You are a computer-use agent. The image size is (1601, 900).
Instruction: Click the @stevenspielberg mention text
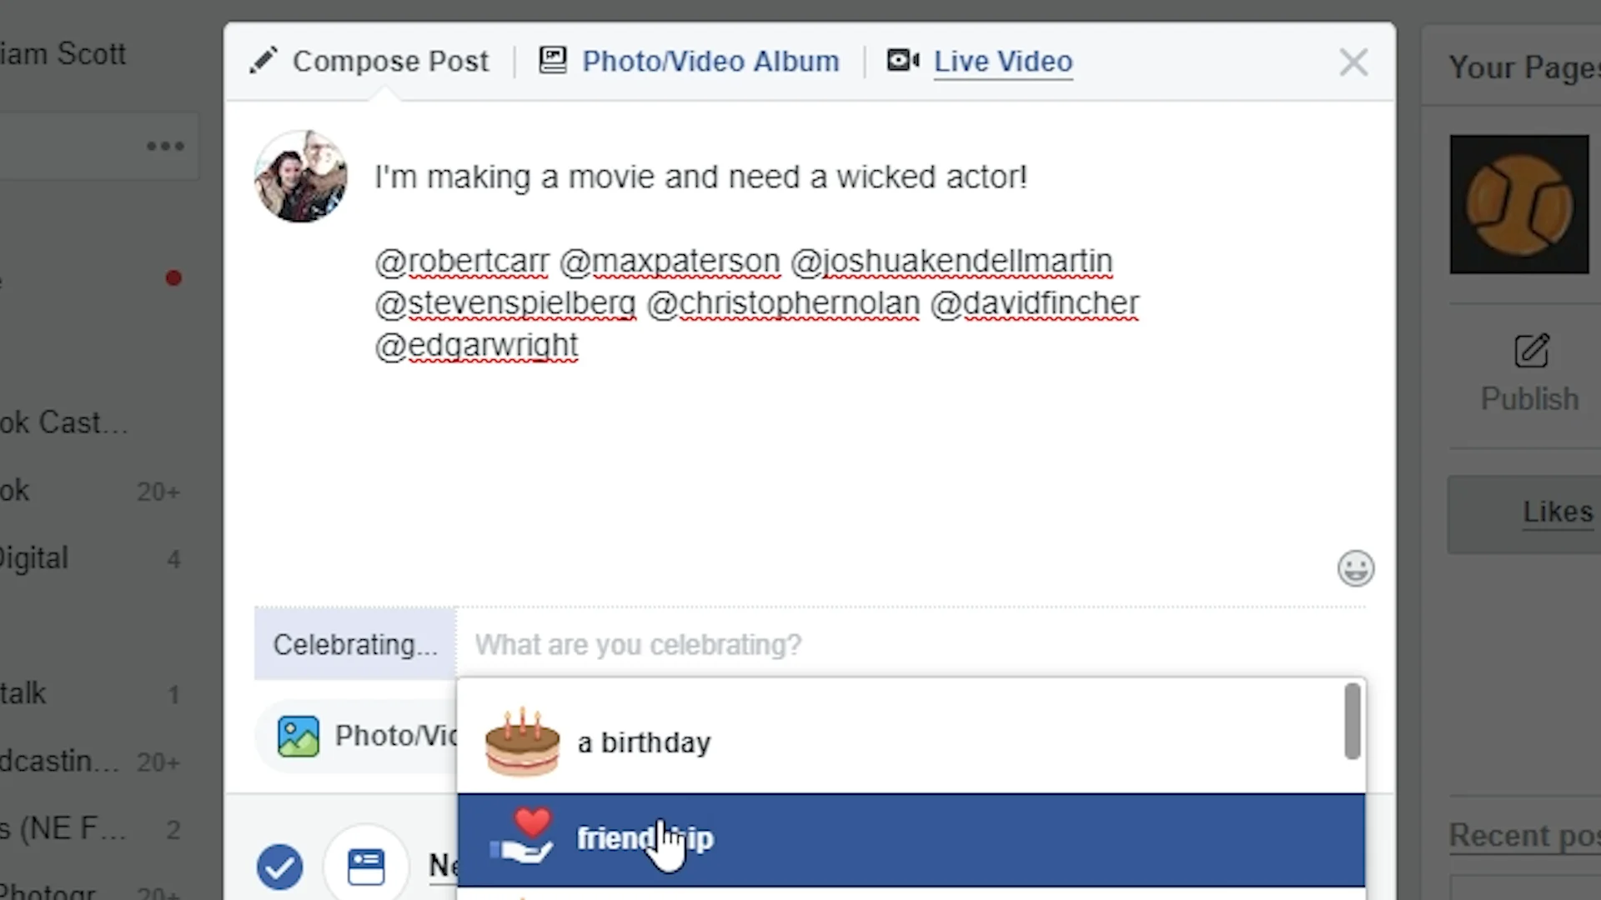505,304
